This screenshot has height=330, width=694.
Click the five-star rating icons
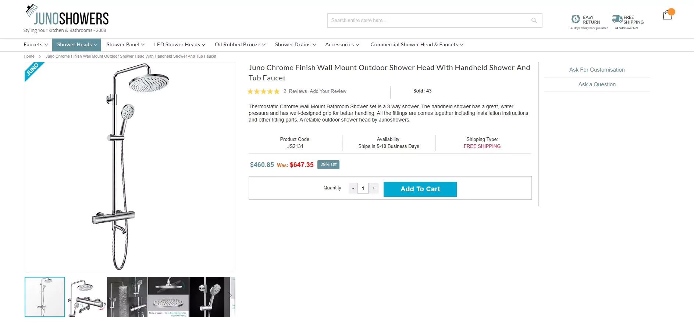click(x=263, y=91)
